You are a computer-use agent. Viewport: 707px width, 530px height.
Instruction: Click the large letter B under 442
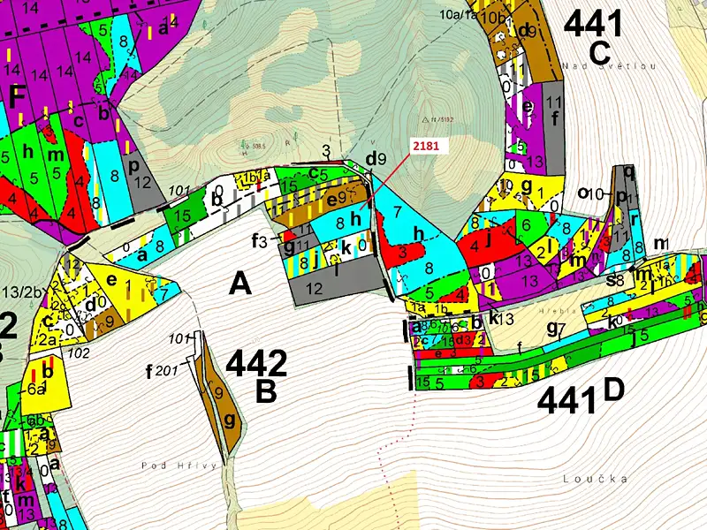click(x=266, y=392)
